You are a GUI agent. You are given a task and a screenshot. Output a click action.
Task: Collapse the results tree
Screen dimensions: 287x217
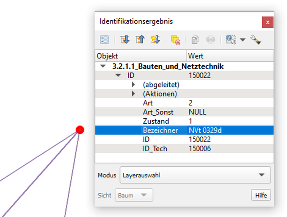(x=140, y=40)
